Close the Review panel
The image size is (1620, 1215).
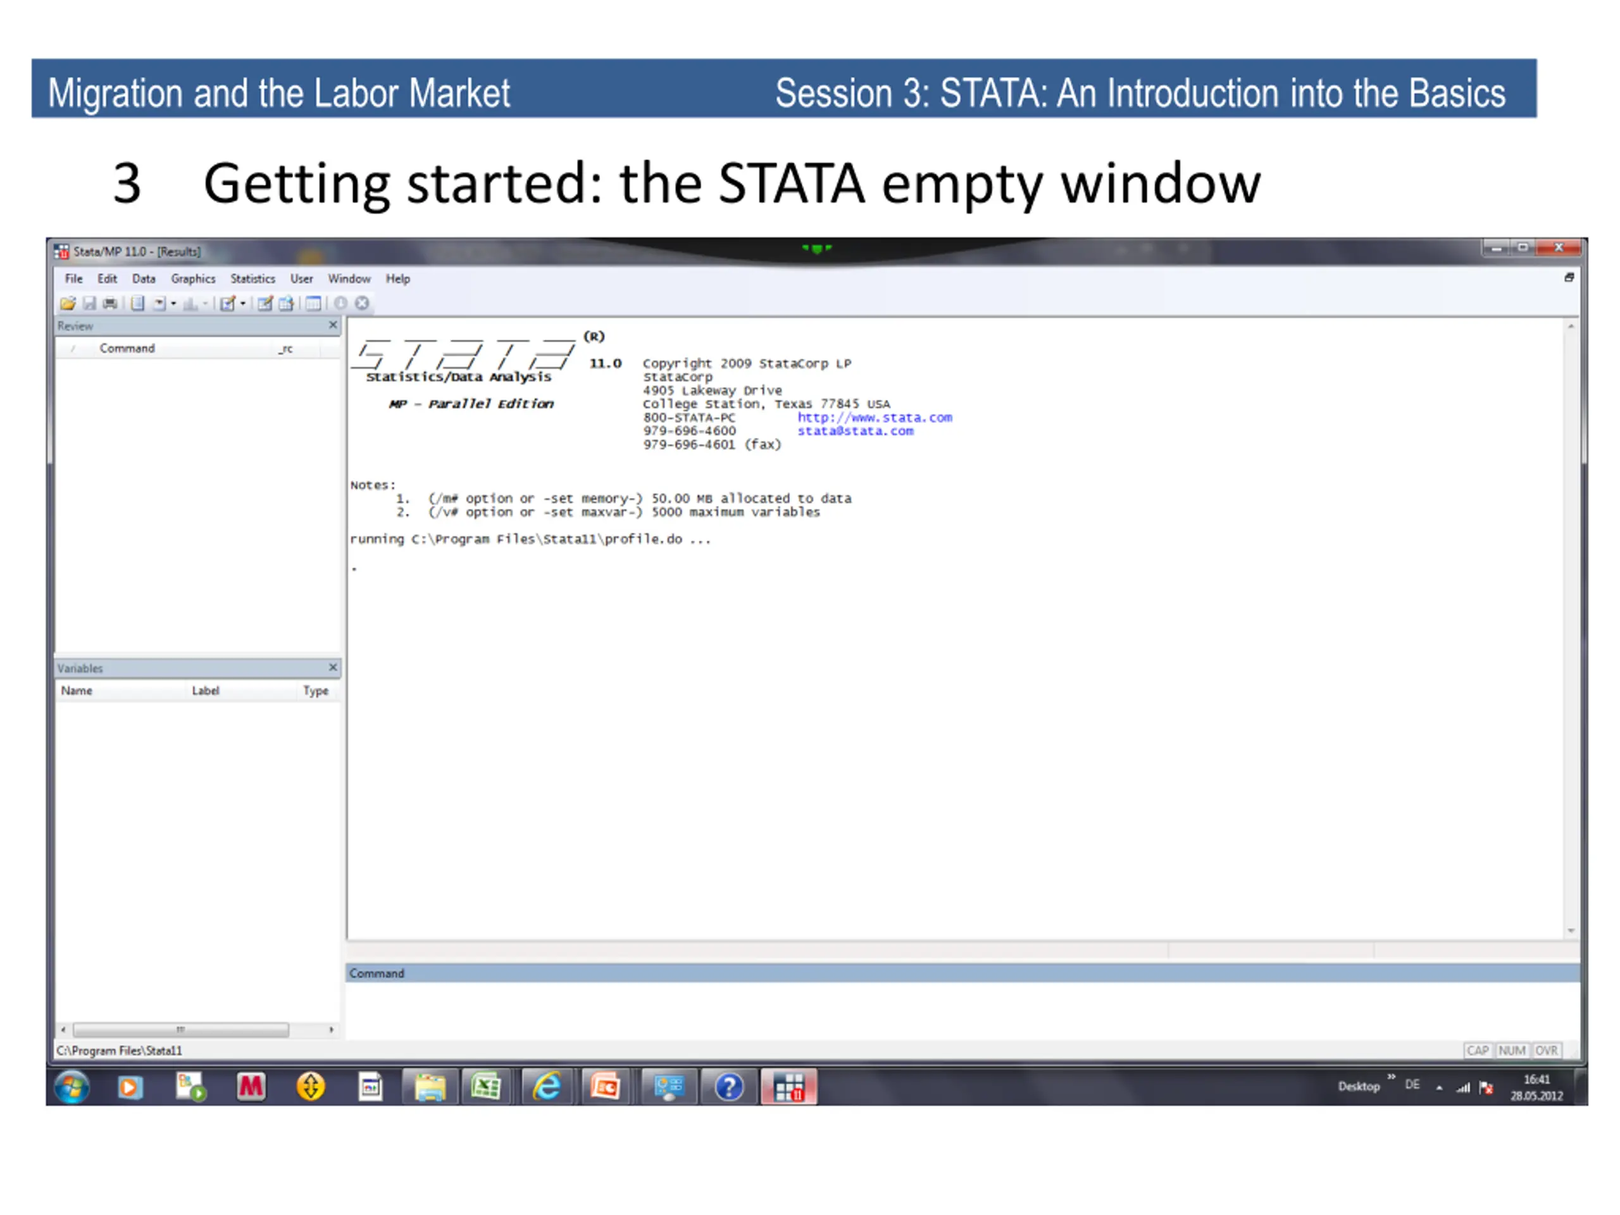tap(333, 325)
